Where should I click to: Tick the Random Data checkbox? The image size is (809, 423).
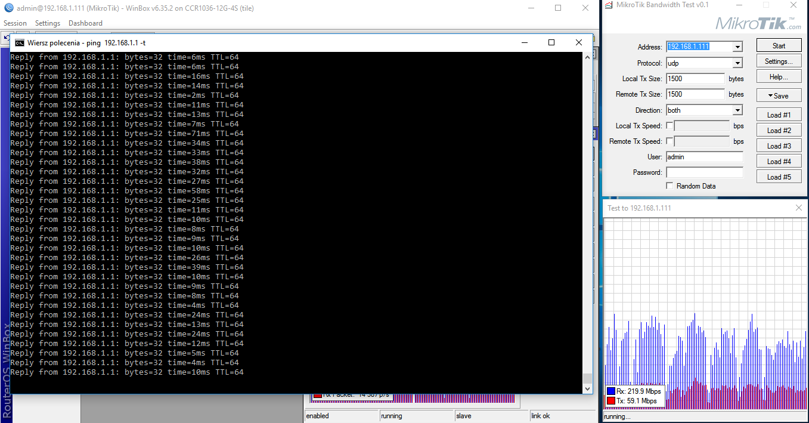pos(669,186)
